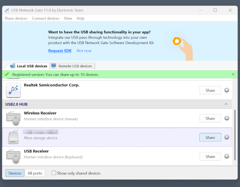Open the Connect devices menu
This screenshot has width=240, height=187.
click(46, 18)
